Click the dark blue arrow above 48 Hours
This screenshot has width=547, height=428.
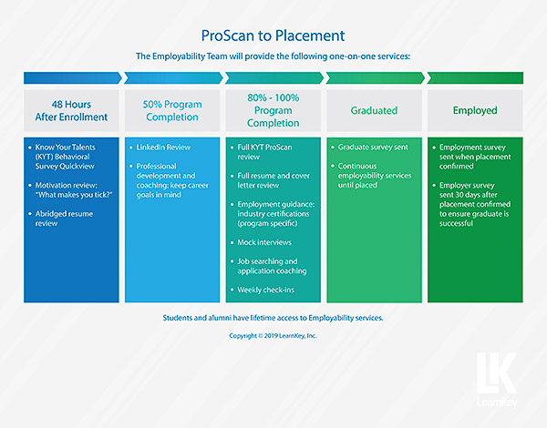[73, 78]
